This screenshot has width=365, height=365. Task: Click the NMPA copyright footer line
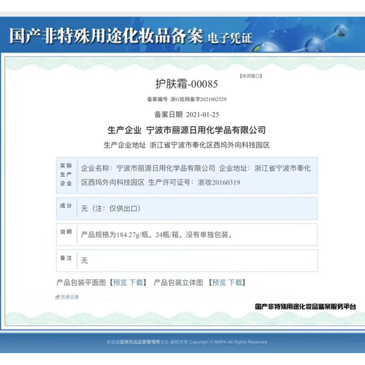tap(187, 342)
